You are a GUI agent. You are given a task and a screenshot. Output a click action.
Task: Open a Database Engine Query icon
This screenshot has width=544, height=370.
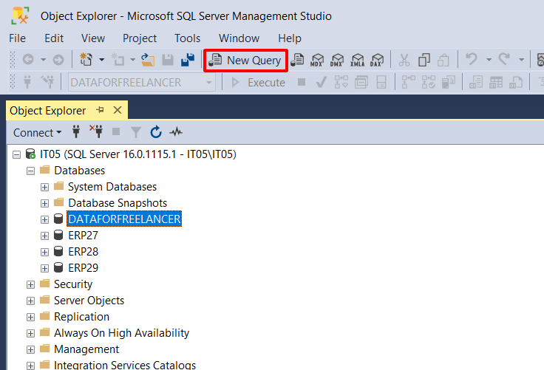pos(297,60)
